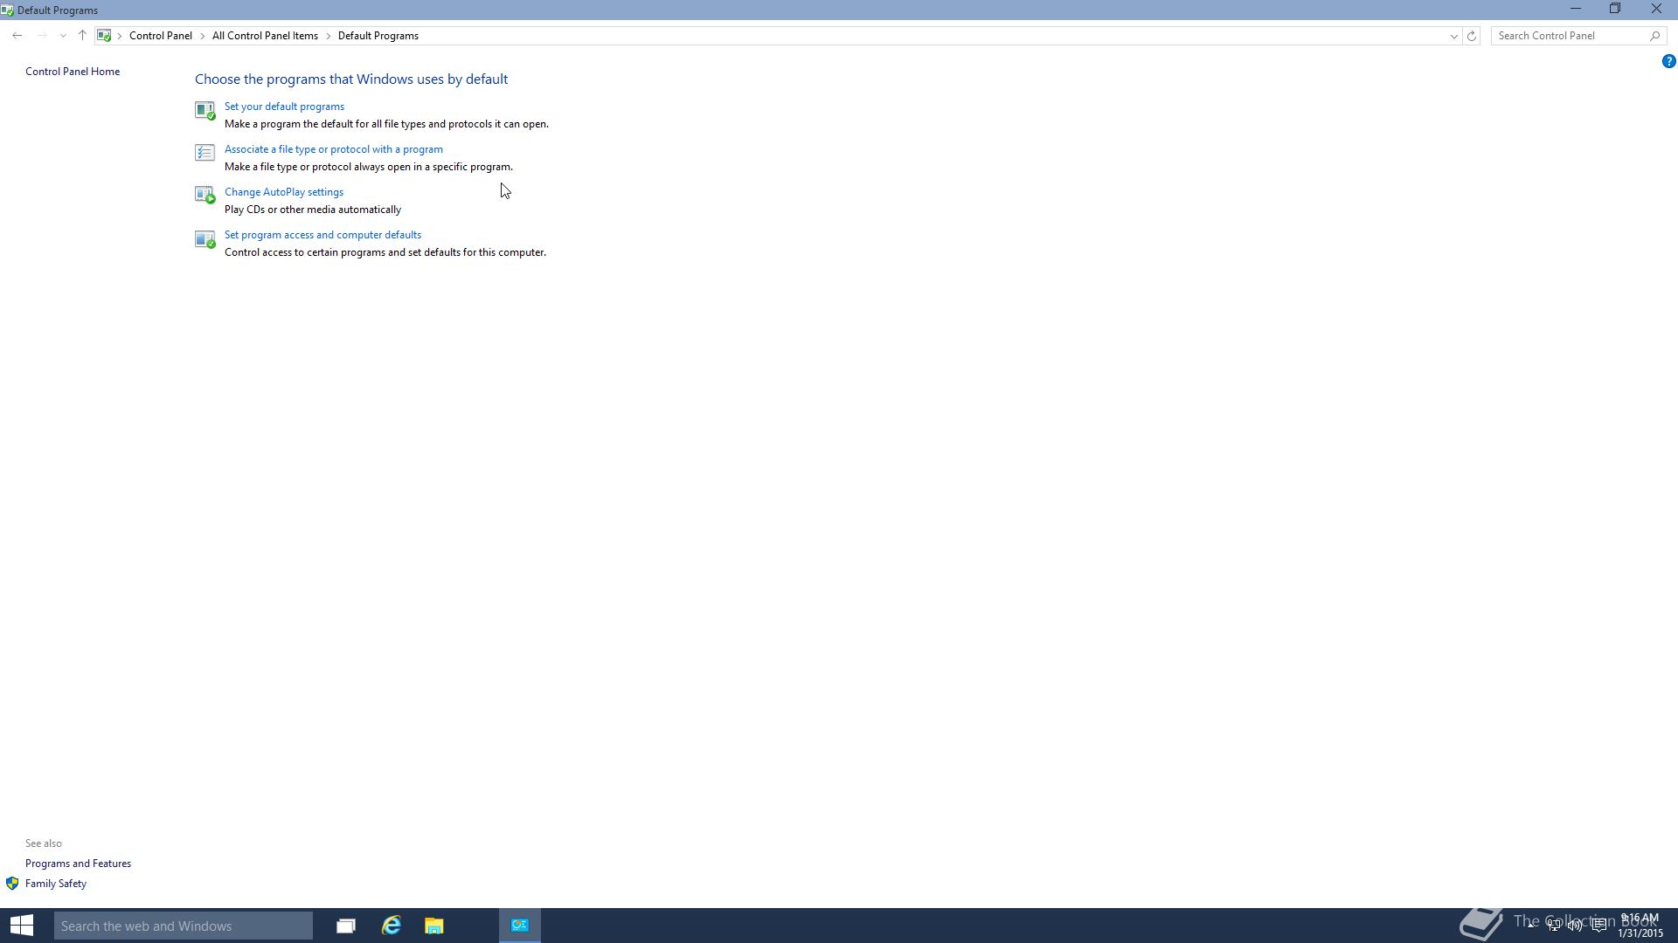Close the Default Programs window

click(1656, 10)
